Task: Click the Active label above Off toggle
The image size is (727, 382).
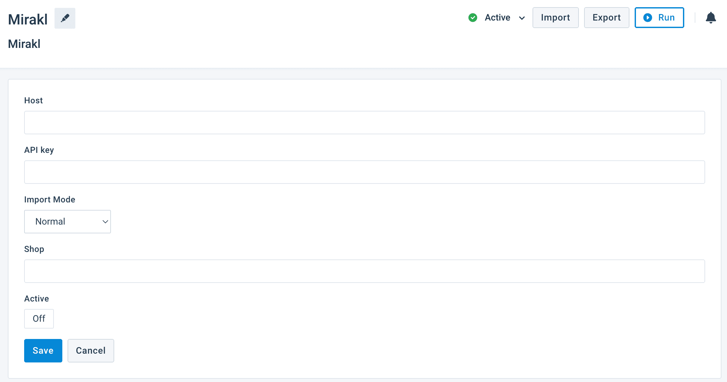Action: (x=37, y=299)
